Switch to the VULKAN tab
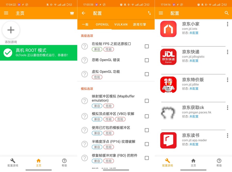This screenshot has width=232, height=172. point(121,24)
